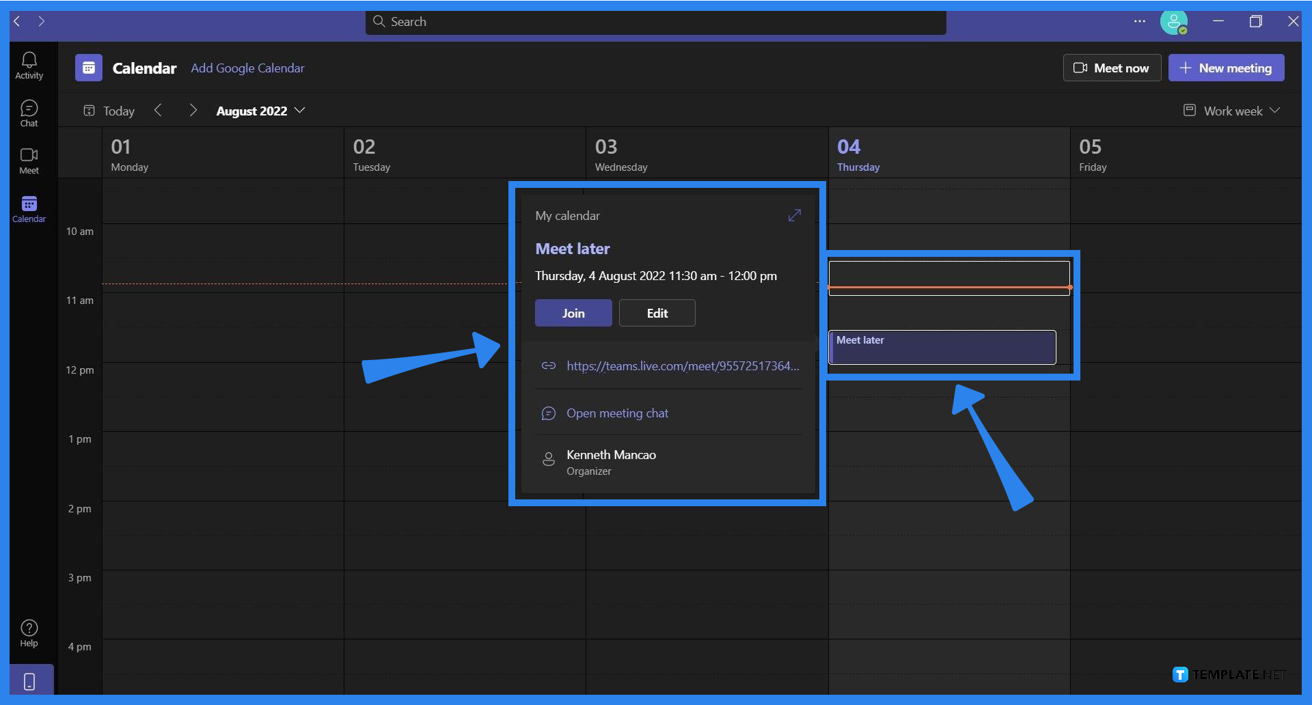Open the Activity panel
The image size is (1312, 705).
tap(29, 64)
